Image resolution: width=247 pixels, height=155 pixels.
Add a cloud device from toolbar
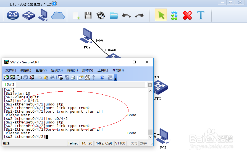(x=58, y=15)
